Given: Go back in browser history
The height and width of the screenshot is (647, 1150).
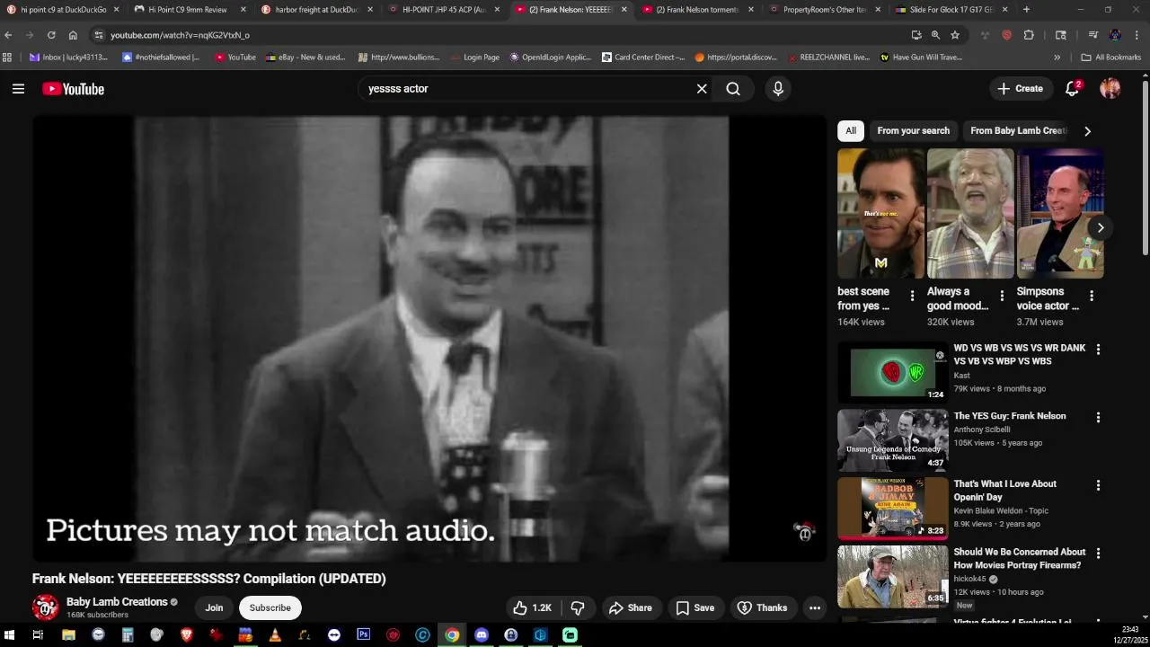Looking at the screenshot, I should click(8, 35).
